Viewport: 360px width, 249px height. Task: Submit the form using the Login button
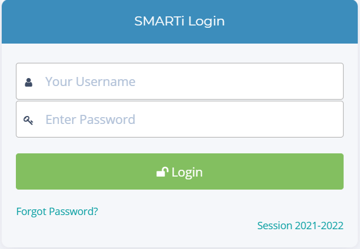tap(180, 171)
